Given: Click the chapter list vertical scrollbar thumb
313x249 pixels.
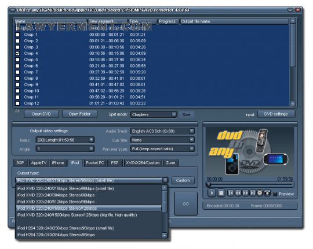Looking at the screenshot, I should coord(293,46).
